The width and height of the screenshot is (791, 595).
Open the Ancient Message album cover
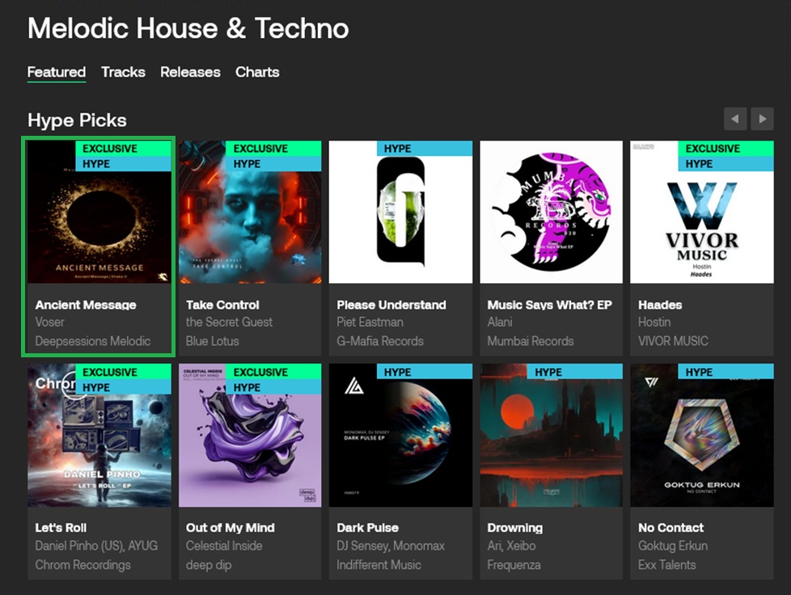coord(99,212)
